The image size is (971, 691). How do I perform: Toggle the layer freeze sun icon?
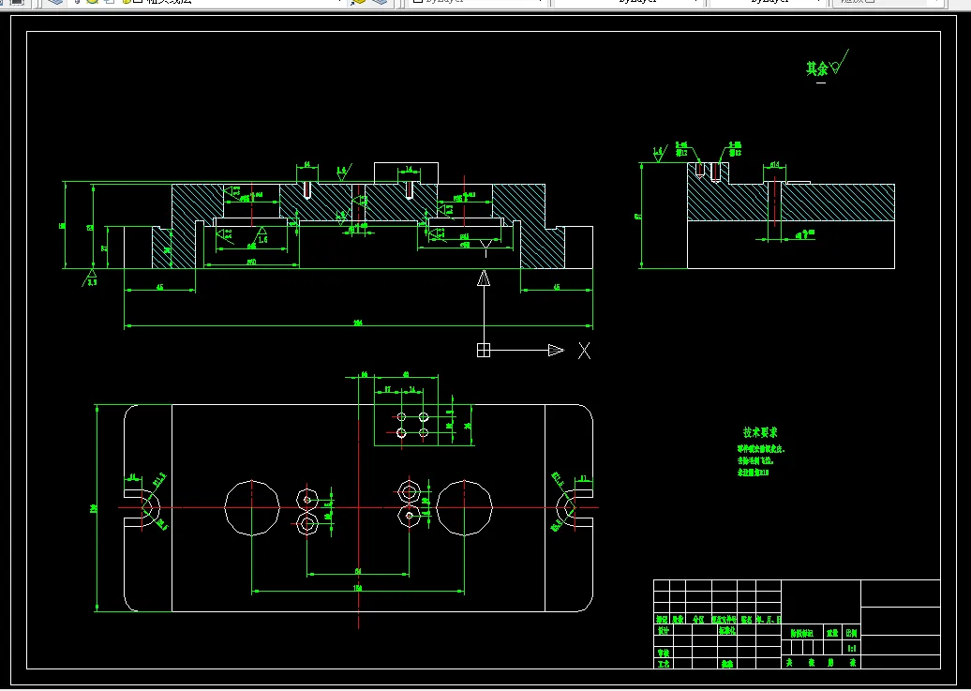point(93,1)
